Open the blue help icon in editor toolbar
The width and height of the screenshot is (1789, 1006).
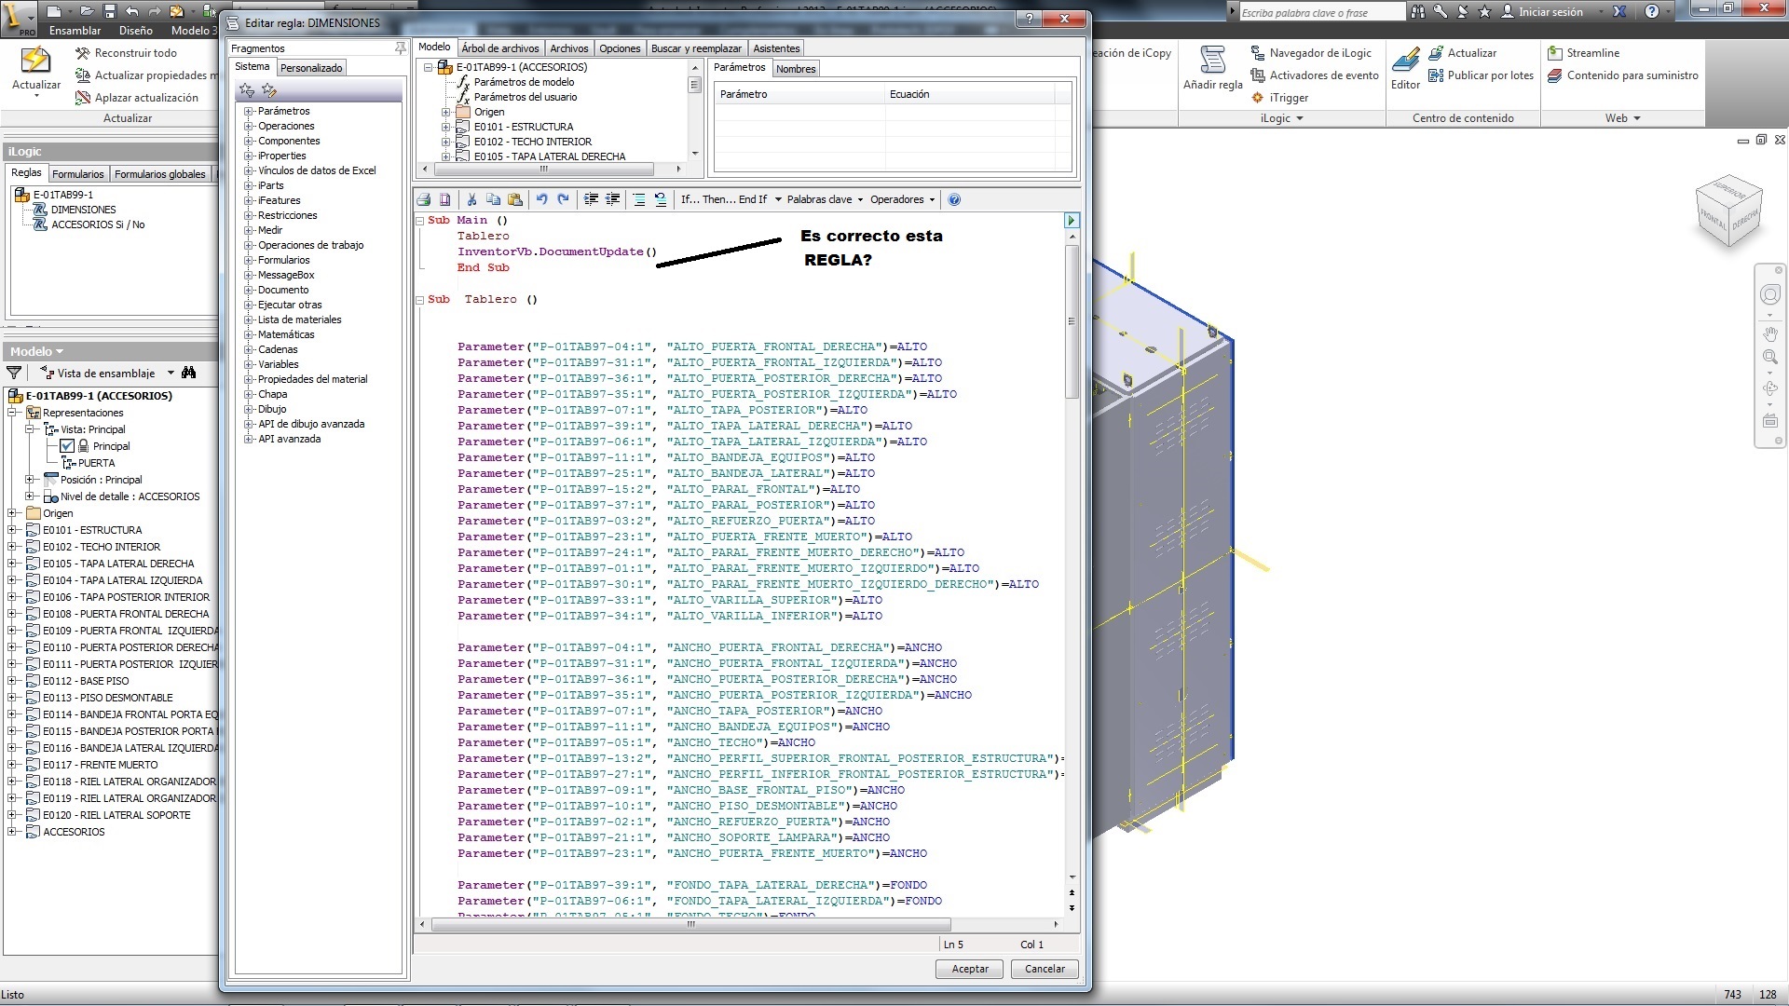(x=954, y=199)
